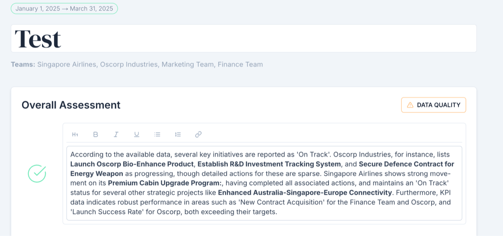503x236 pixels.
Task: Click the bold 'Launch Oscorp Bio-Enhance Product' text
Action: coord(132,164)
